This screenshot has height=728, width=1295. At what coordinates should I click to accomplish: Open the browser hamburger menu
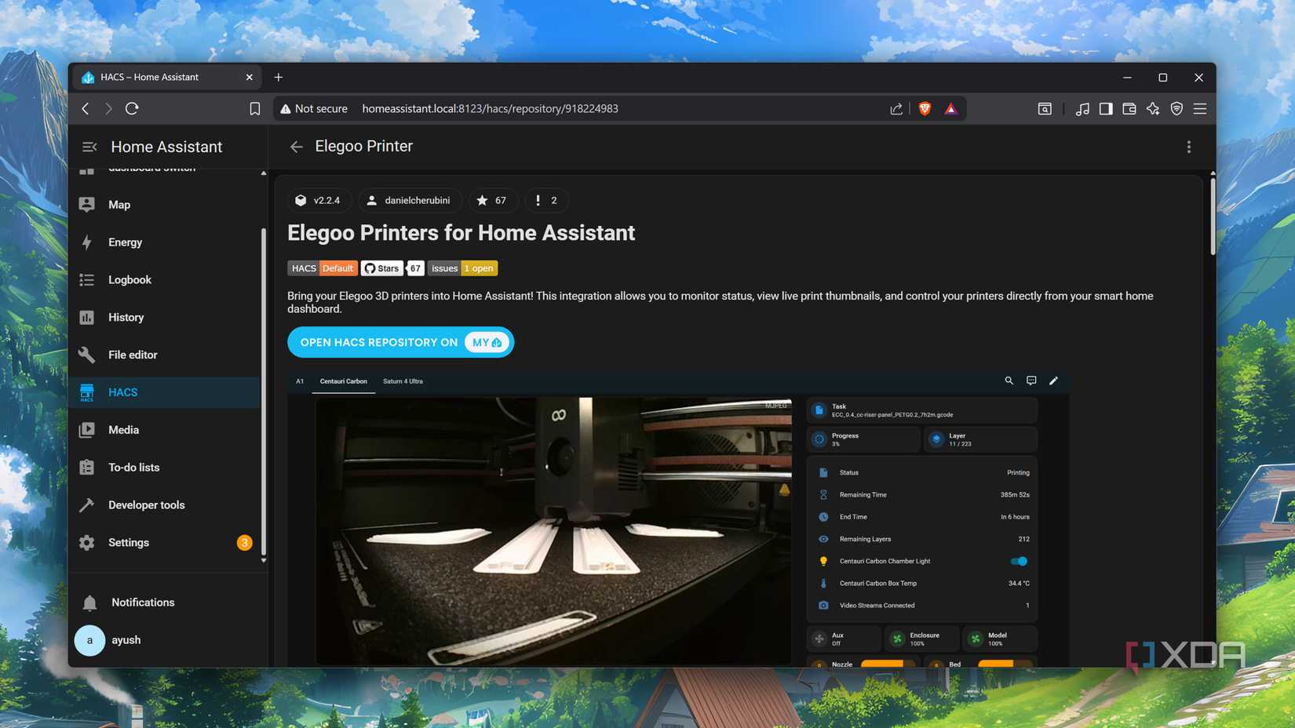1200,109
